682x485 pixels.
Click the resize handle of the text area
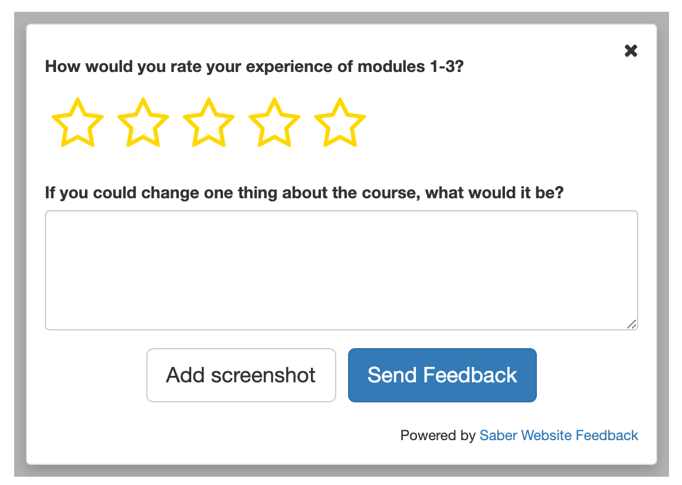point(633,324)
